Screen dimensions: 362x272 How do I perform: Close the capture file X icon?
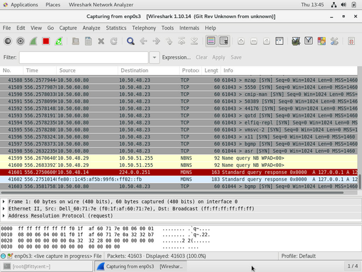pos(101,41)
